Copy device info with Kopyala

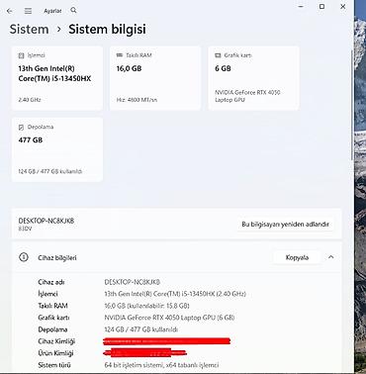pos(297,257)
